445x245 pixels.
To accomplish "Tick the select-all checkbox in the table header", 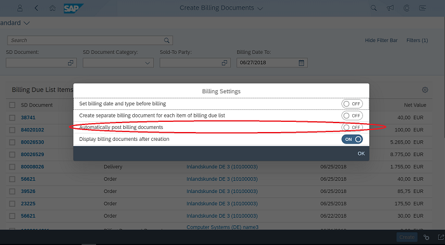I will pyautogui.click(x=12, y=105).
